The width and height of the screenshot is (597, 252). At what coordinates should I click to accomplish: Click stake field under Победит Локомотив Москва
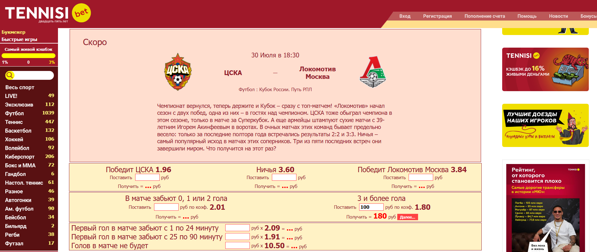(x=421, y=177)
